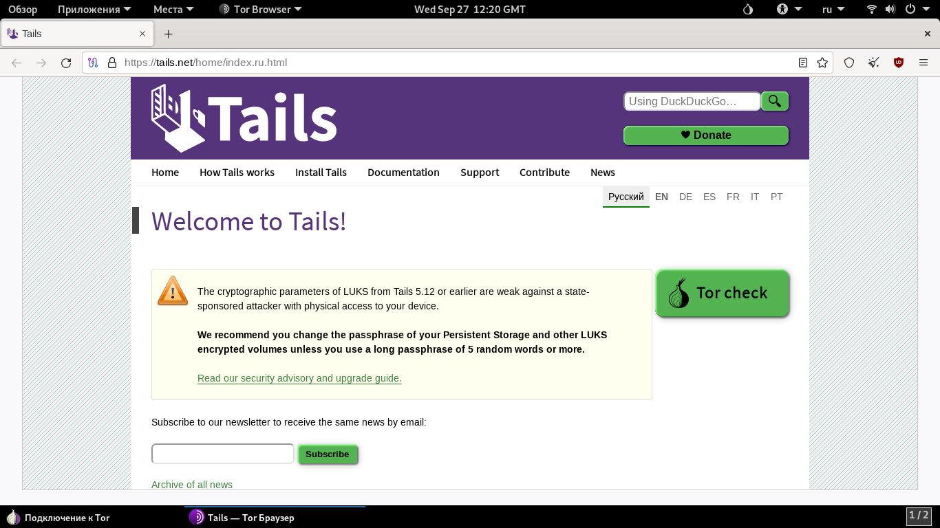The width and height of the screenshot is (940, 528).
Task: Open the Firefox hamburger menu
Action: pyautogui.click(x=923, y=63)
